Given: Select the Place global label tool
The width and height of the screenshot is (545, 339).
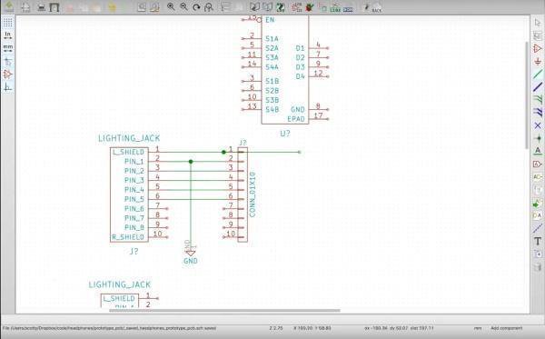Looking at the screenshot, I should pos(538,164).
